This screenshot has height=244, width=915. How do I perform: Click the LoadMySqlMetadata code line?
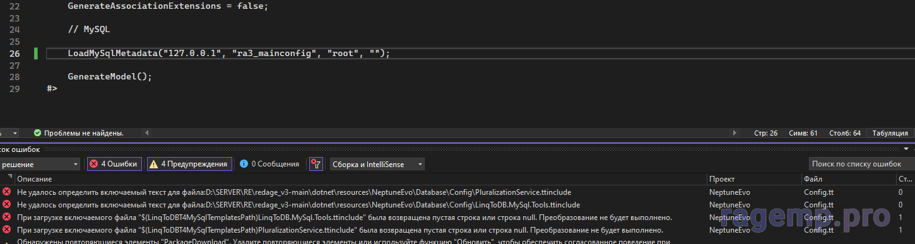(229, 54)
